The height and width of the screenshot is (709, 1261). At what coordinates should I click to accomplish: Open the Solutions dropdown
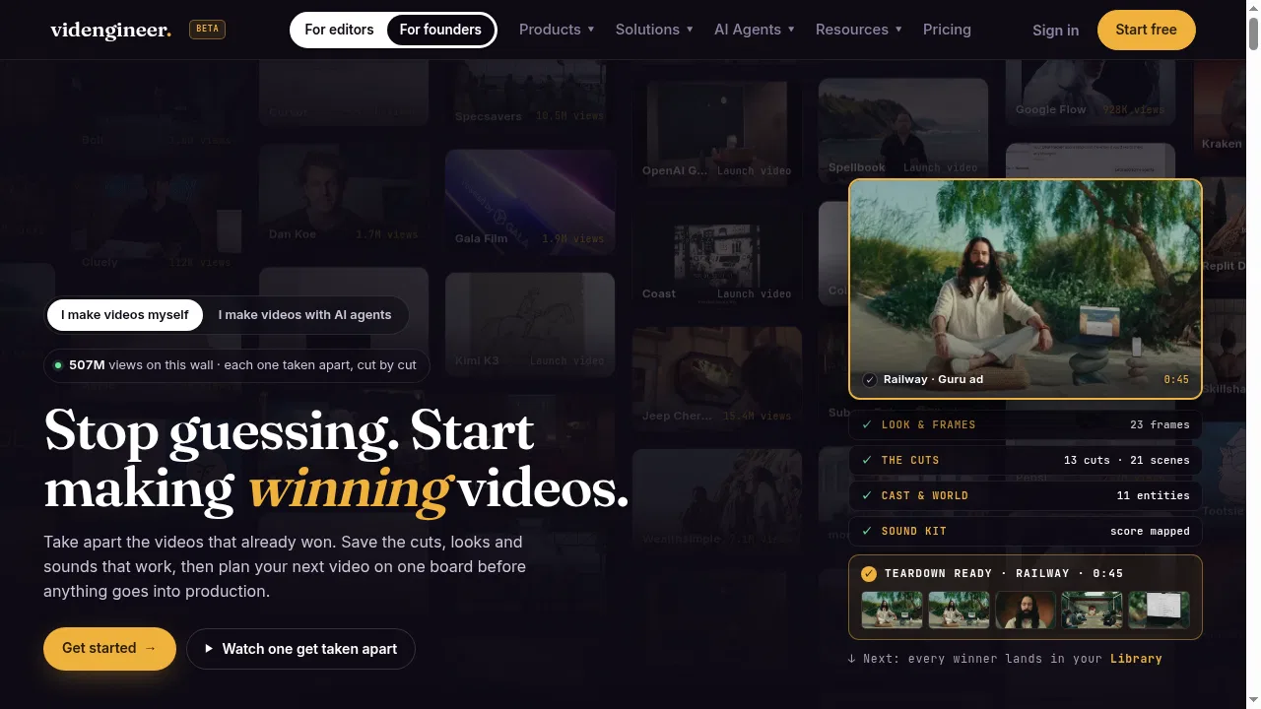coord(654,30)
